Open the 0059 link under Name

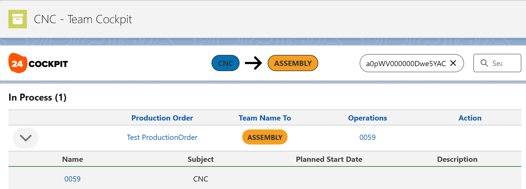(72, 179)
